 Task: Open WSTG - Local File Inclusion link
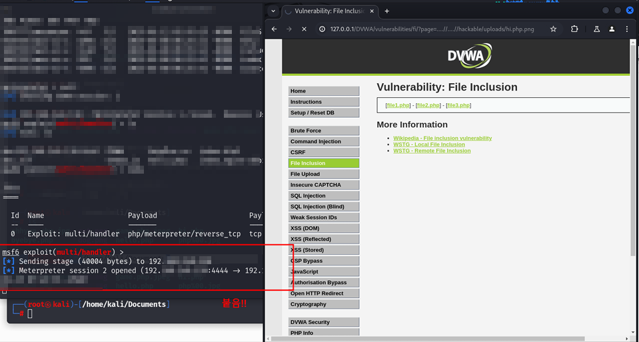tap(429, 144)
